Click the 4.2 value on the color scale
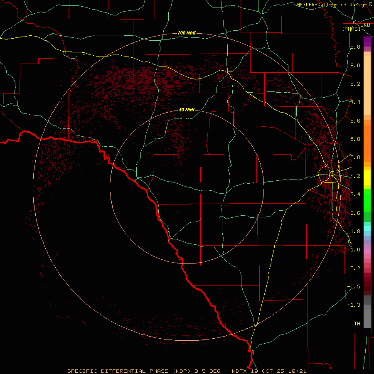 [355, 176]
